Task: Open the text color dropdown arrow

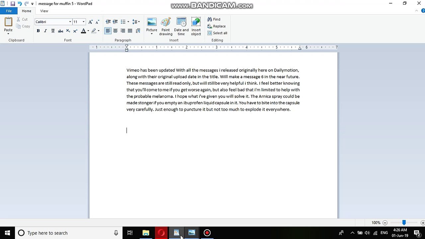Action: tap(88, 31)
